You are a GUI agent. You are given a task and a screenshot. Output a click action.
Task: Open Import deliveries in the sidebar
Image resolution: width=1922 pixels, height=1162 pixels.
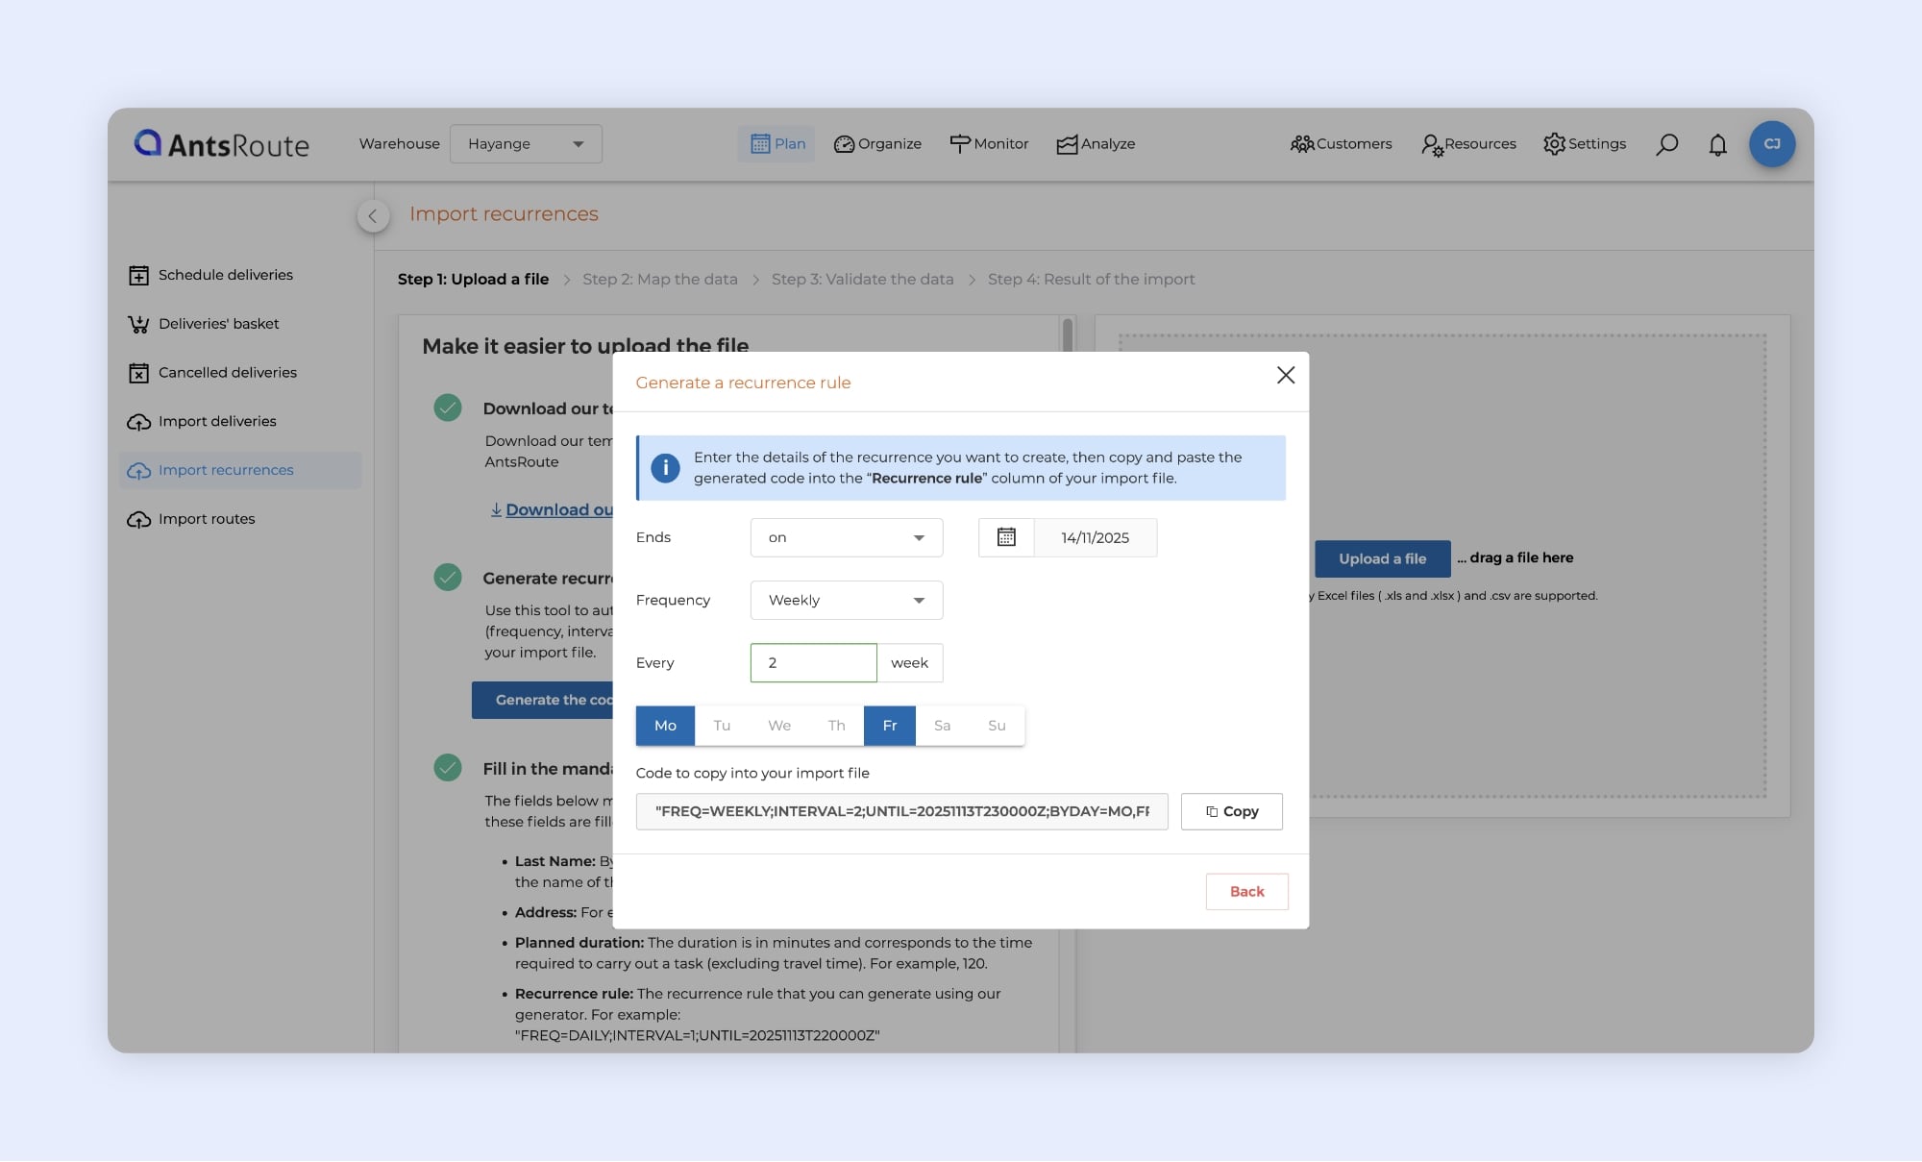217,421
